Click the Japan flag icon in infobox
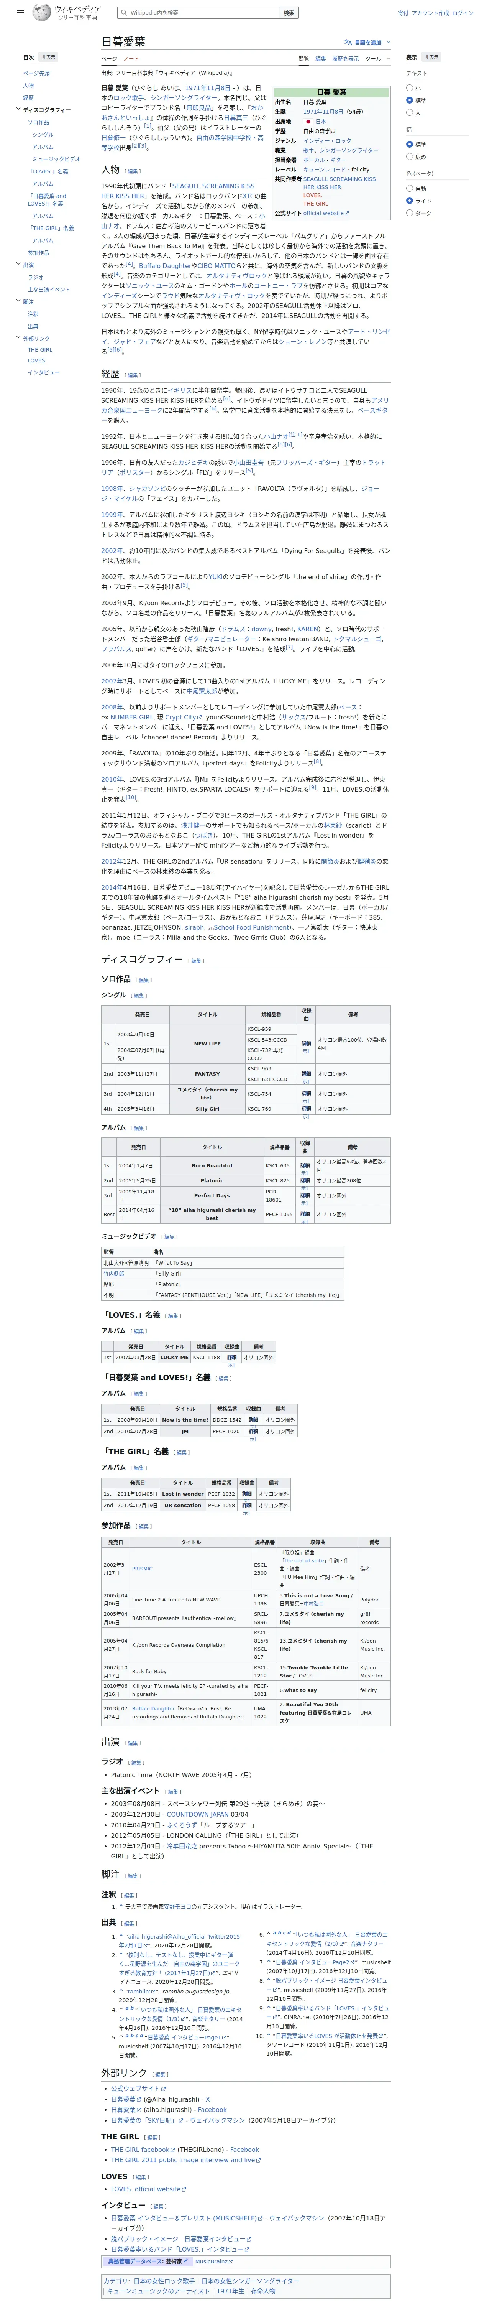Image resolution: width=492 pixels, height=2301 pixels. click(x=309, y=122)
